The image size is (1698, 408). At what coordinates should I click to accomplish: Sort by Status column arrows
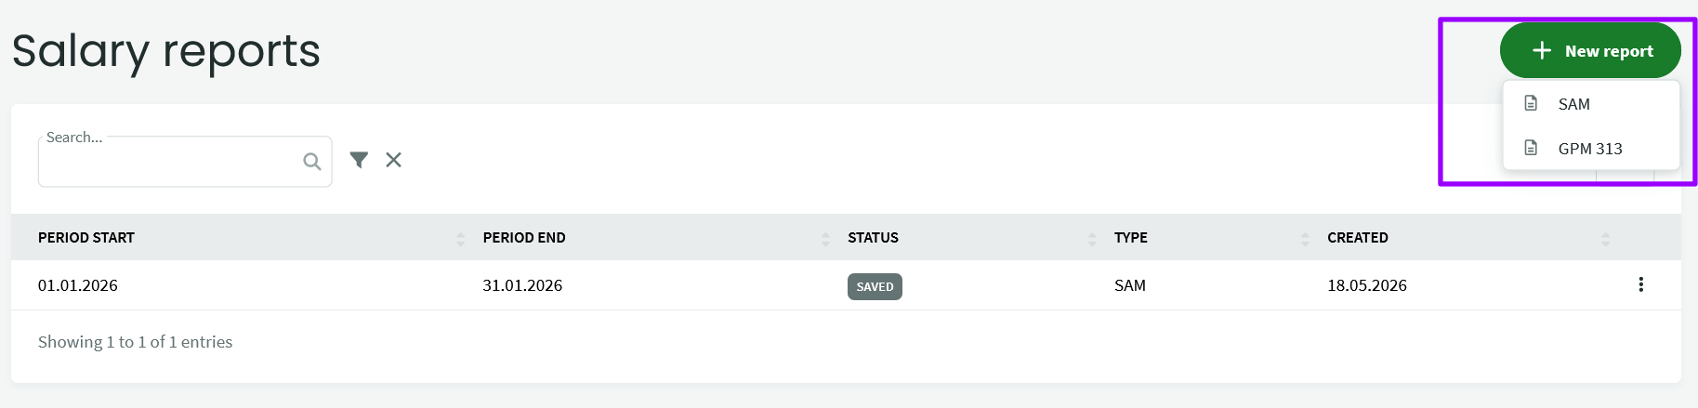1092,239
